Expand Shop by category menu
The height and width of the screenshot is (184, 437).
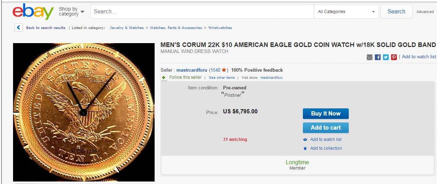[72, 12]
